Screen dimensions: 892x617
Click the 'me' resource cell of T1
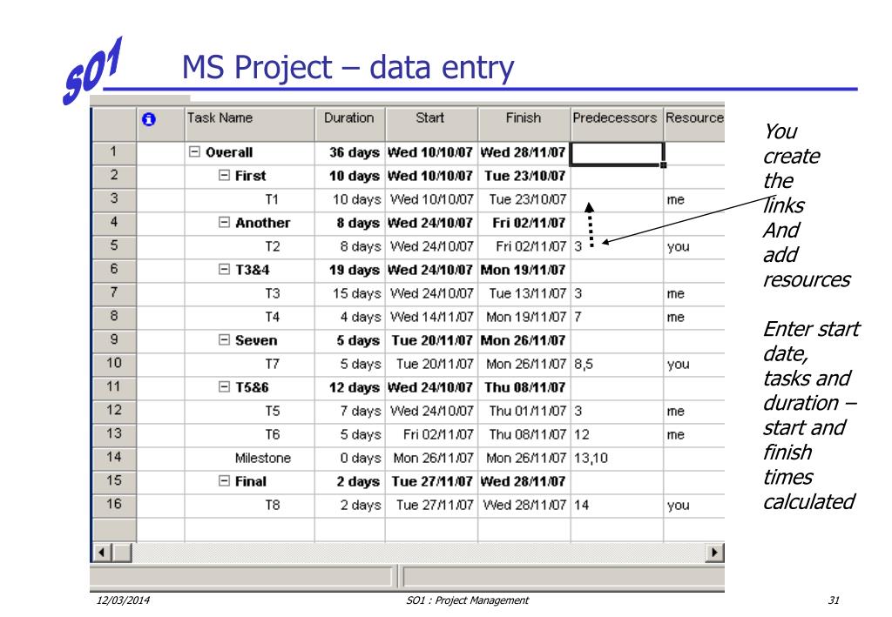(694, 199)
